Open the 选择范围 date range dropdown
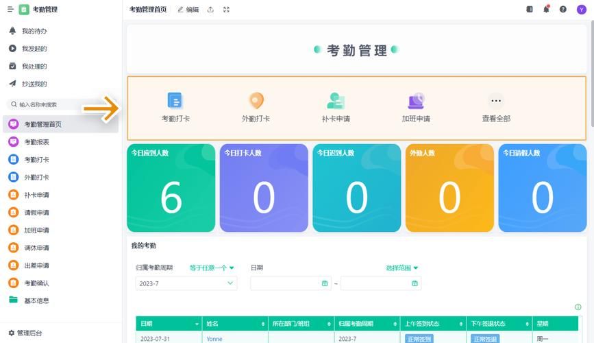 [x=401, y=268]
